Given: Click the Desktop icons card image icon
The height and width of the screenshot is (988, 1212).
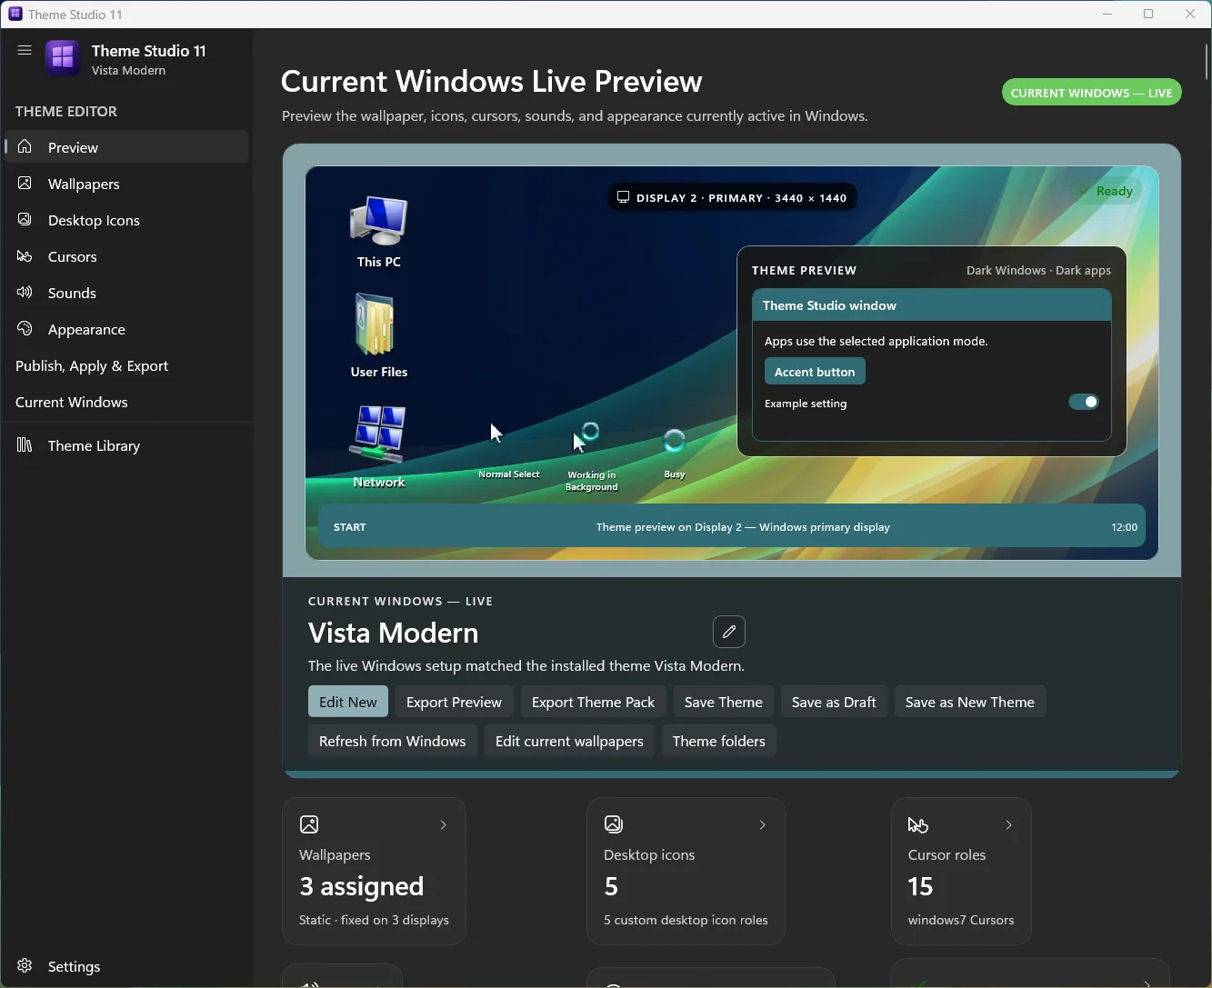Looking at the screenshot, I should click(x=614, y=824).
